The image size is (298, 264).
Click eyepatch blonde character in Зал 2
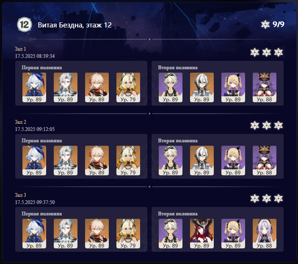point(233,161)
